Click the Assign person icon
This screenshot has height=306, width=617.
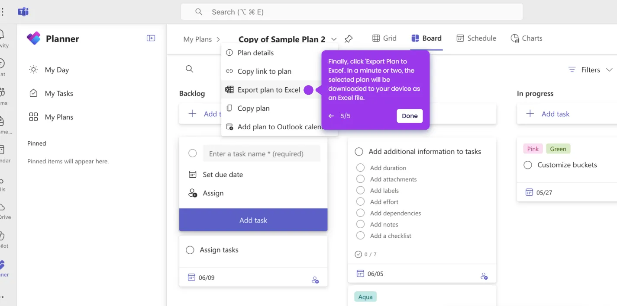[x=193, y=193]
